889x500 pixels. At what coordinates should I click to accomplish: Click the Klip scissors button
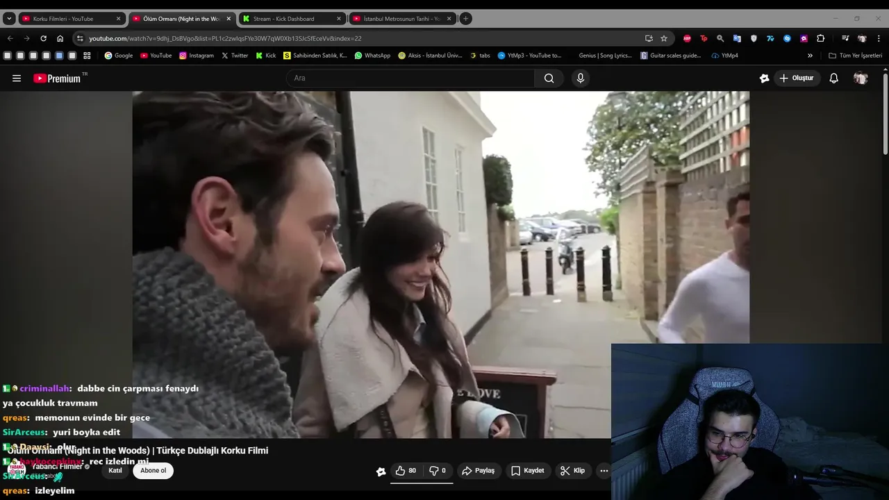pyautogui.click(x=572, y=471)
